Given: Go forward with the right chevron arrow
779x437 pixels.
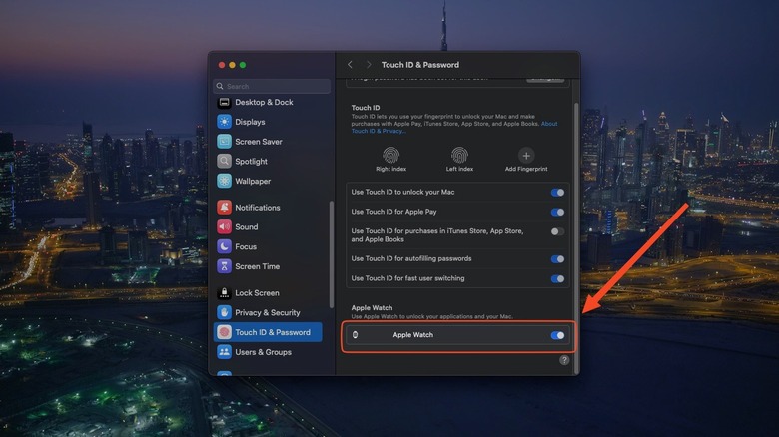Looking at the screenshot, I should pyautogui.click(x=368, y=65).
